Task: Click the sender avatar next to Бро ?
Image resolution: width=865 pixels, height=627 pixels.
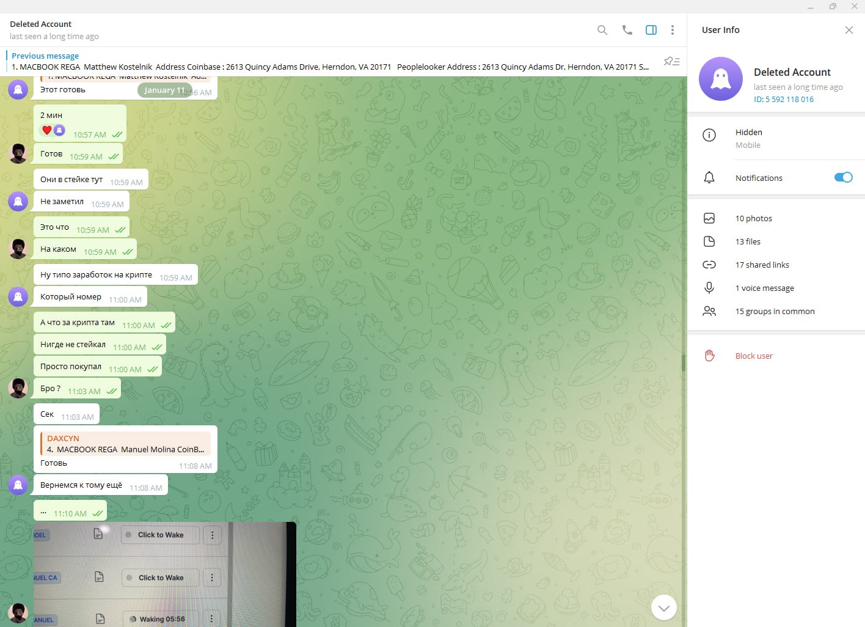Action: click(x=18, y=388)
